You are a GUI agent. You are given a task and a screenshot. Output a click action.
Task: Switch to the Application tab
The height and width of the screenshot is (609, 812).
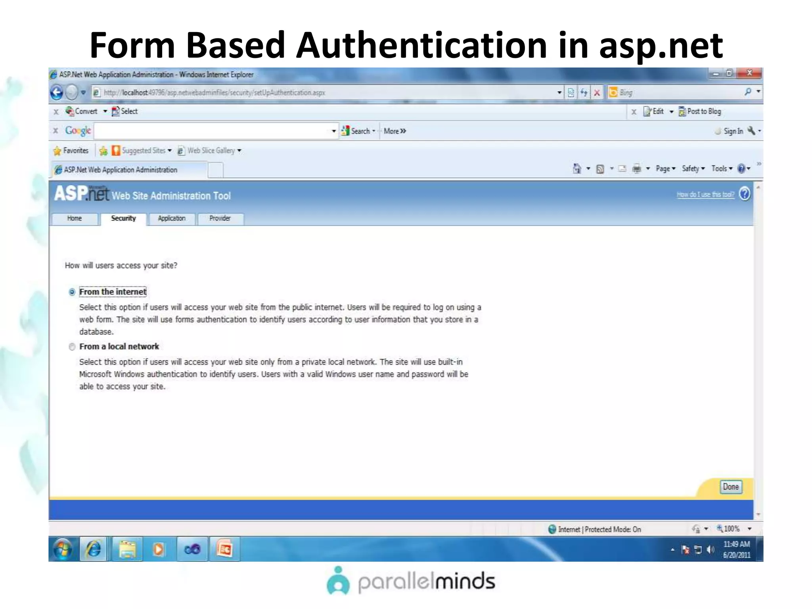pyautogui.click(x=172, y=218)
